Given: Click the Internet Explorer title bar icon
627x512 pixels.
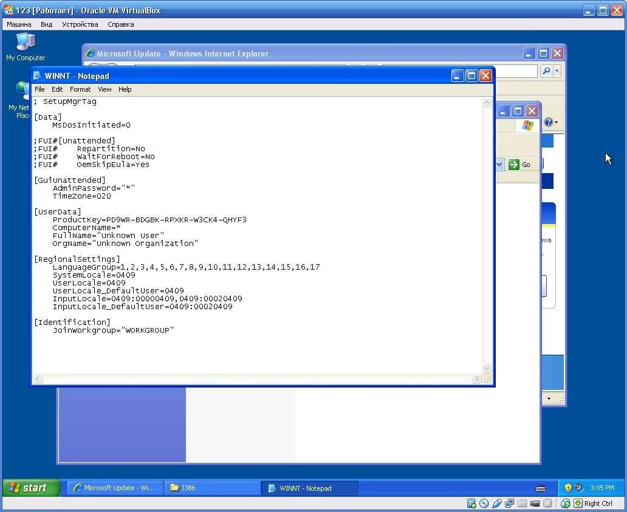Looking at the screenshot, I should pyautogui.click(x=91, y=53).
